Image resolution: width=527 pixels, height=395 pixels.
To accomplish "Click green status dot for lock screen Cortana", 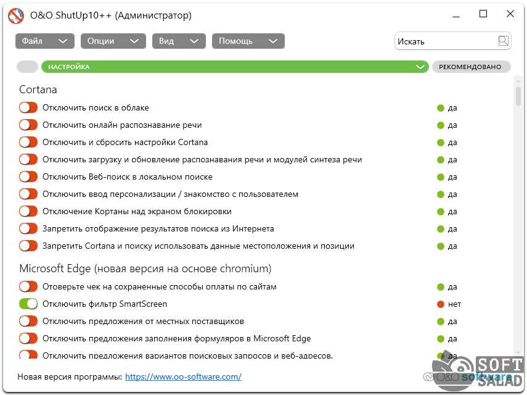I will click(x=441, y=212).
